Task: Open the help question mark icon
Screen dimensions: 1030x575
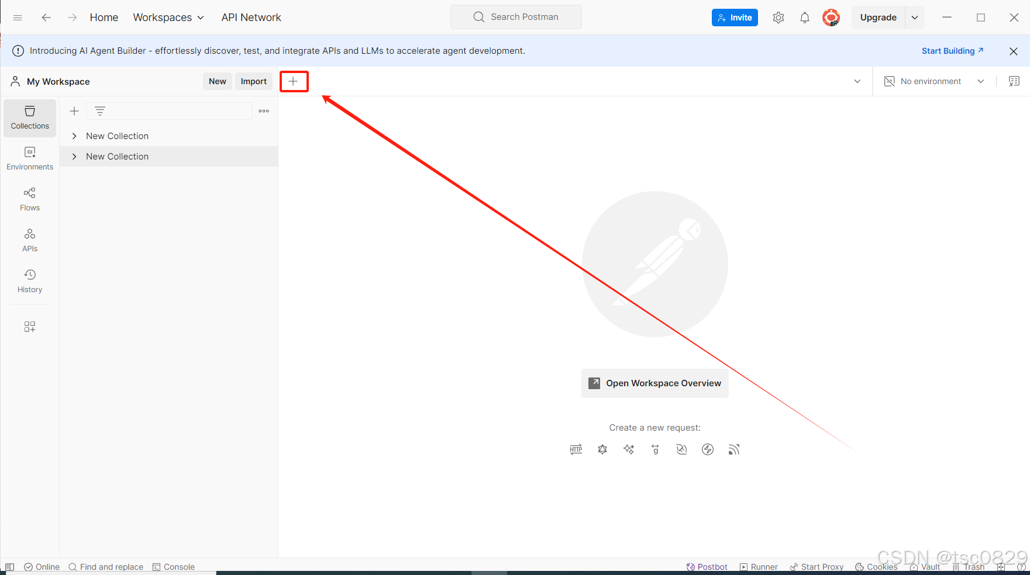Action: [1021, 567]
